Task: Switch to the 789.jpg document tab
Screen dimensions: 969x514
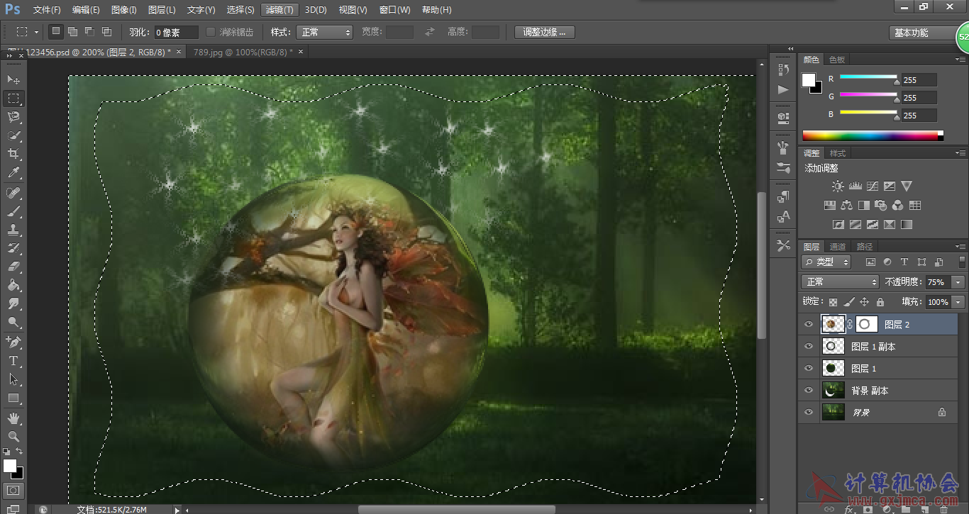Action: click(243, 52)
